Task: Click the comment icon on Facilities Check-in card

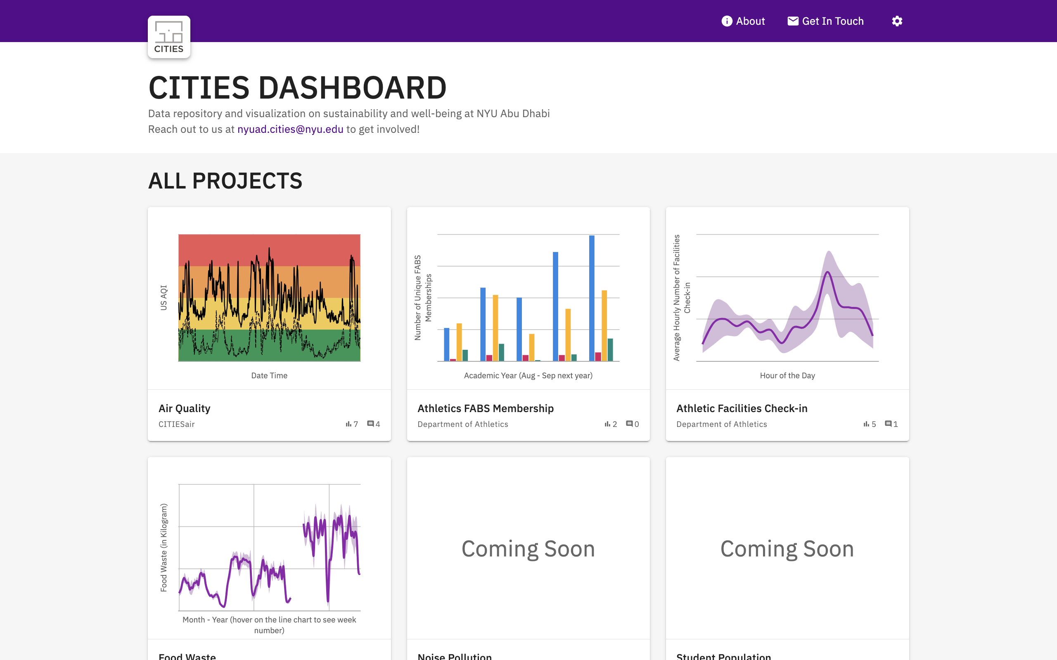Action: [889, 424]
